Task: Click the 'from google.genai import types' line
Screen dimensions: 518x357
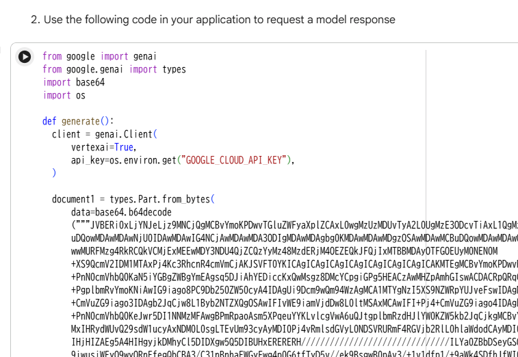Action: [x=114, y=69]
